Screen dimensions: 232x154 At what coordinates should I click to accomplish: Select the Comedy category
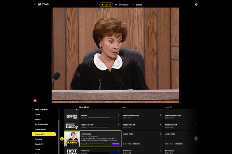[38, 139]
